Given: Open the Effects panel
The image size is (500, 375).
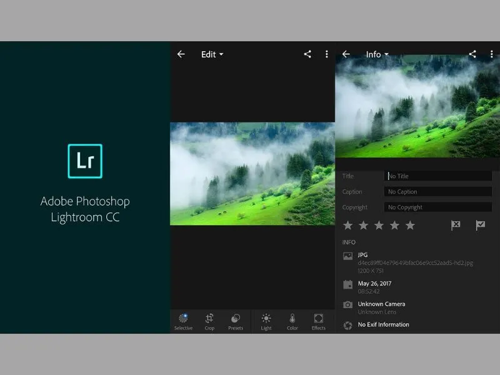Looking at the screenshot, I should pyautogui.click(x=319, y=322).
